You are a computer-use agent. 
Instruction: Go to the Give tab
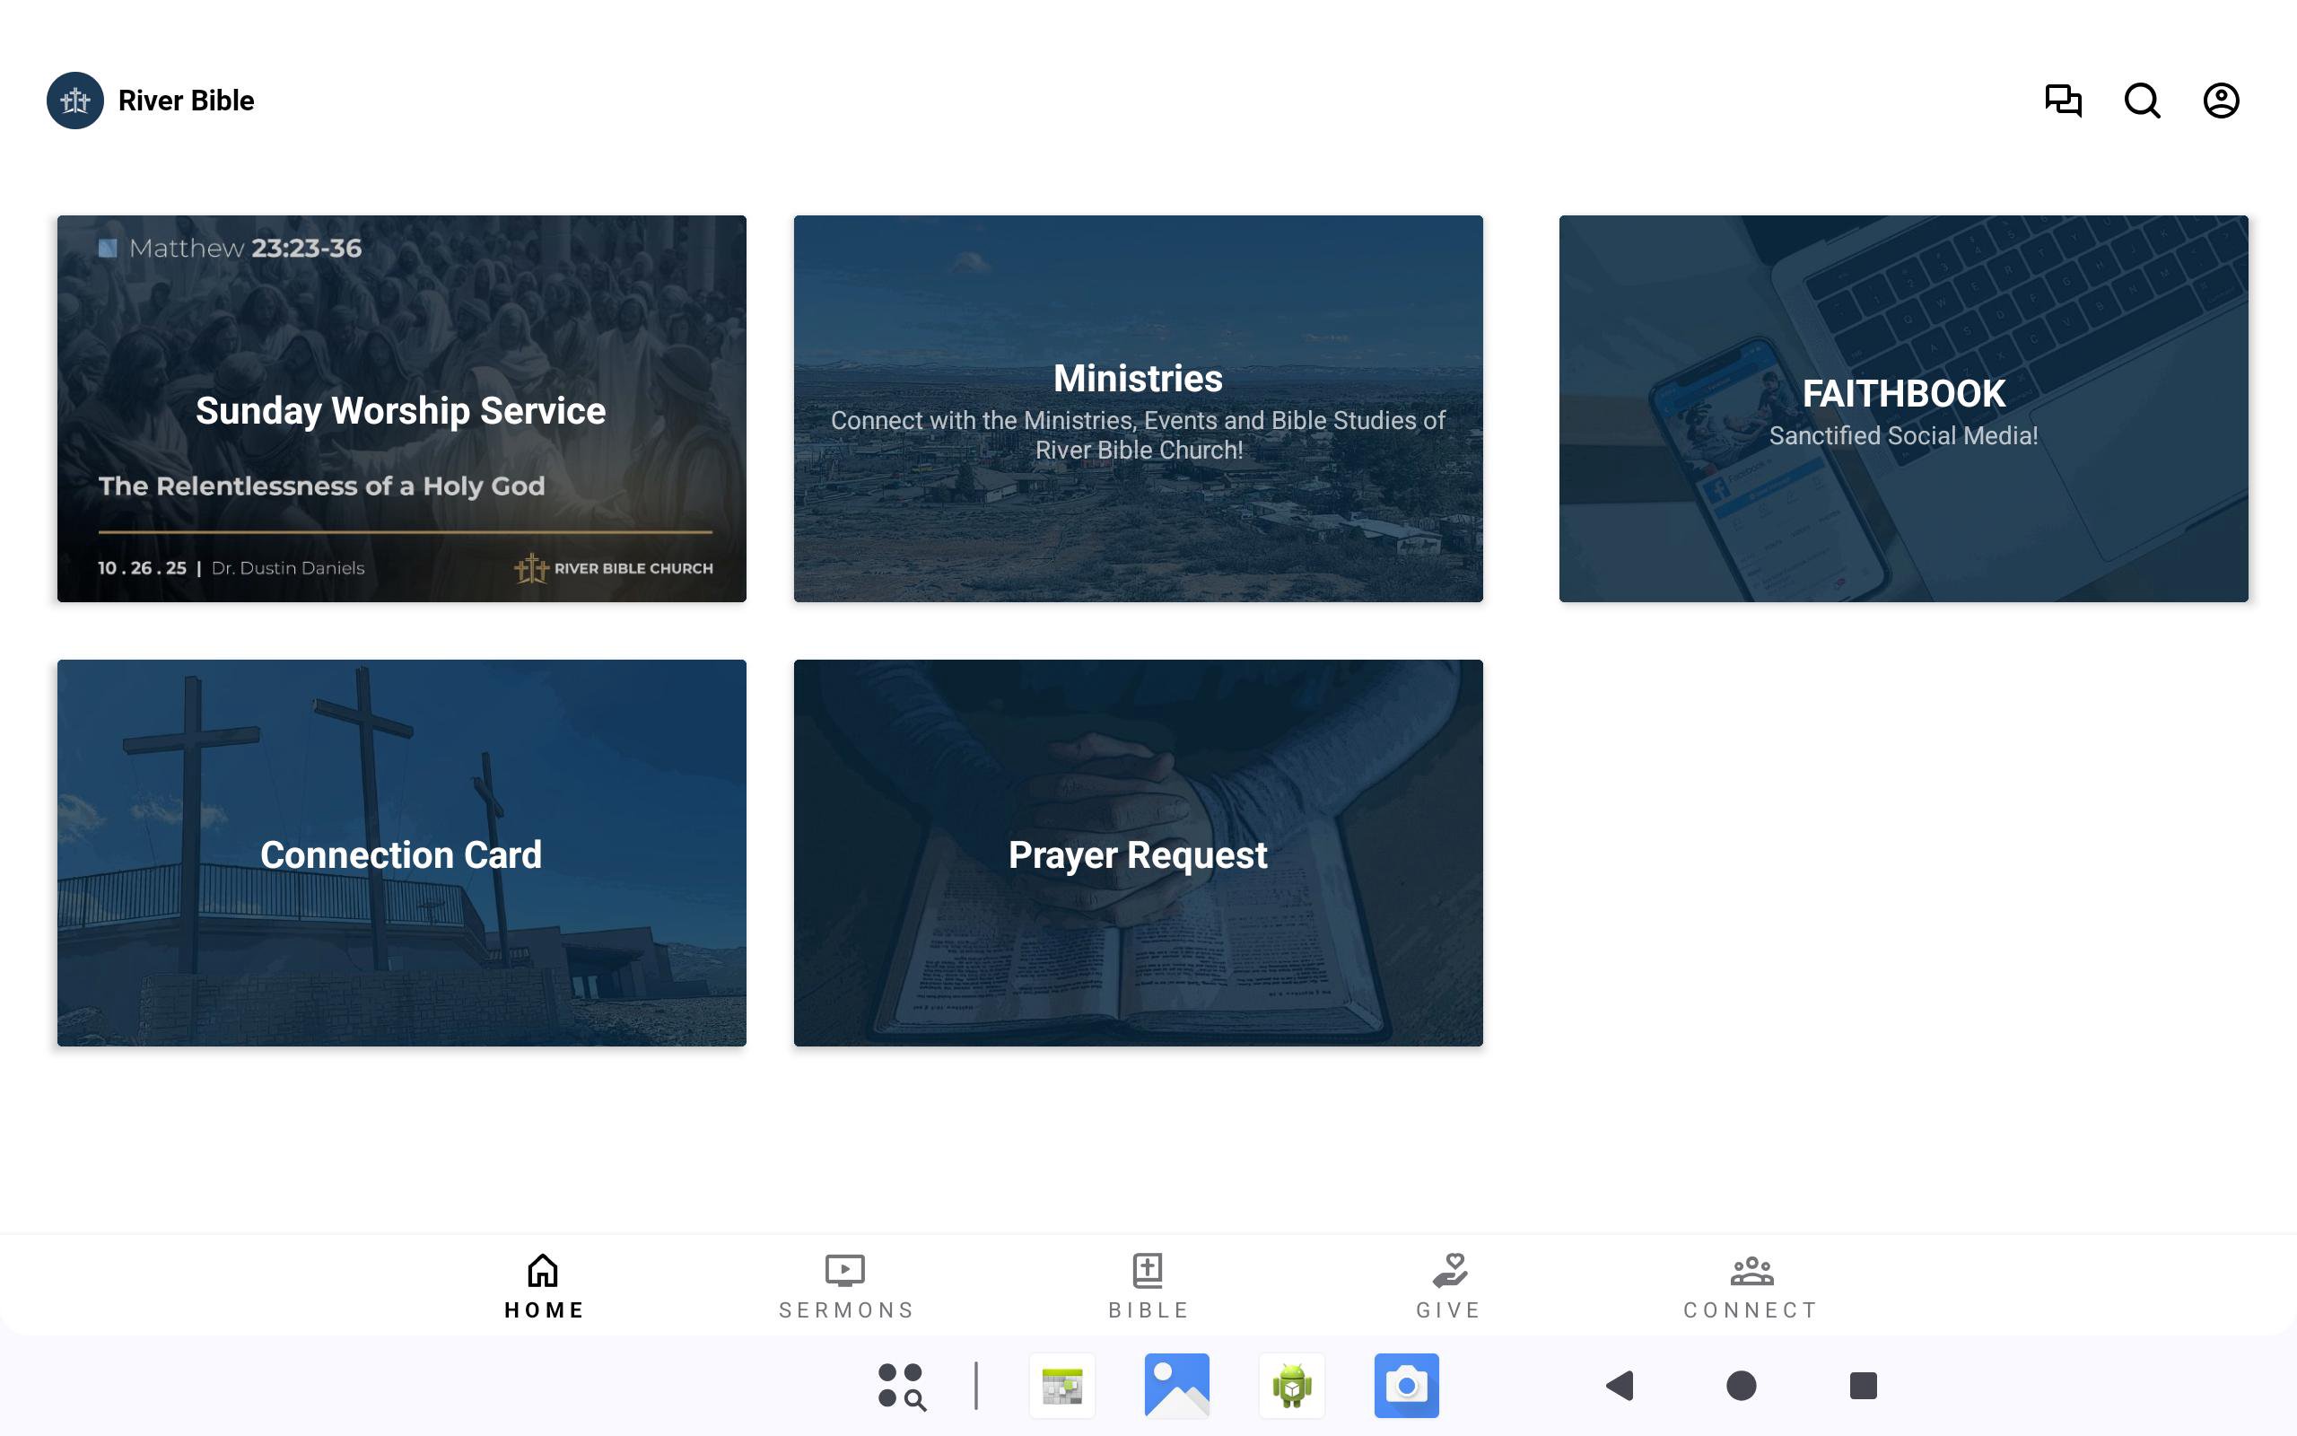1449,1286
